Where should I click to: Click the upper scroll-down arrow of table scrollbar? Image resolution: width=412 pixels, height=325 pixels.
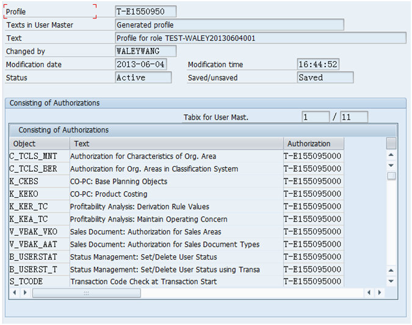(391, 166)
